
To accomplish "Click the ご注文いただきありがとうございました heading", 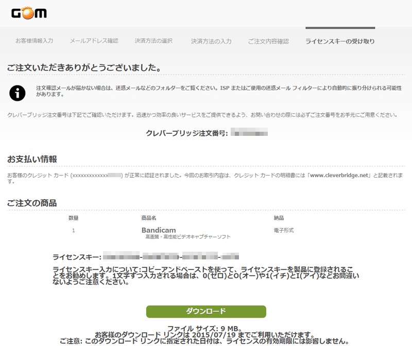I will (x=84, y=68).
